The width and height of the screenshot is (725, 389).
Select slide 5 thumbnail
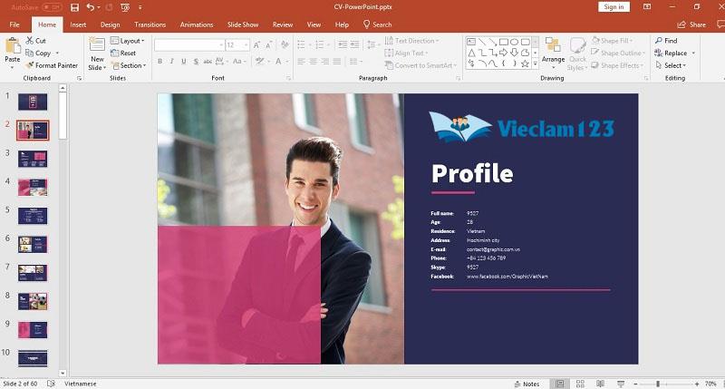pos(33,216)
